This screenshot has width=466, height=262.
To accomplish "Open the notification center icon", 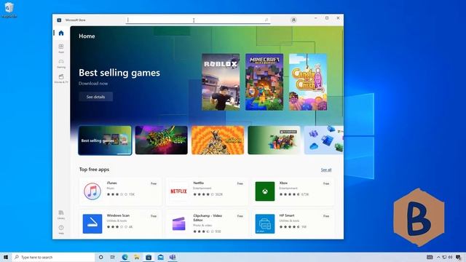I will pos(459,257).
